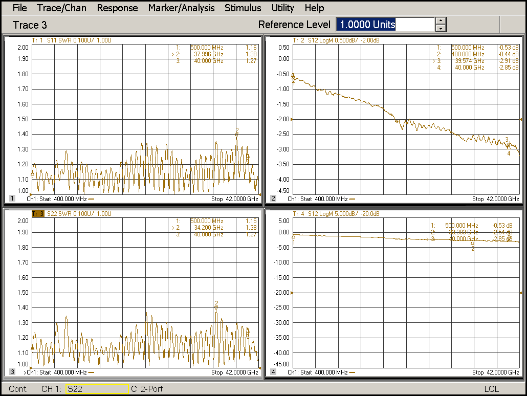
Task: Select window 1 number icon
Action: pyautogui.click(x=12, y=199)
